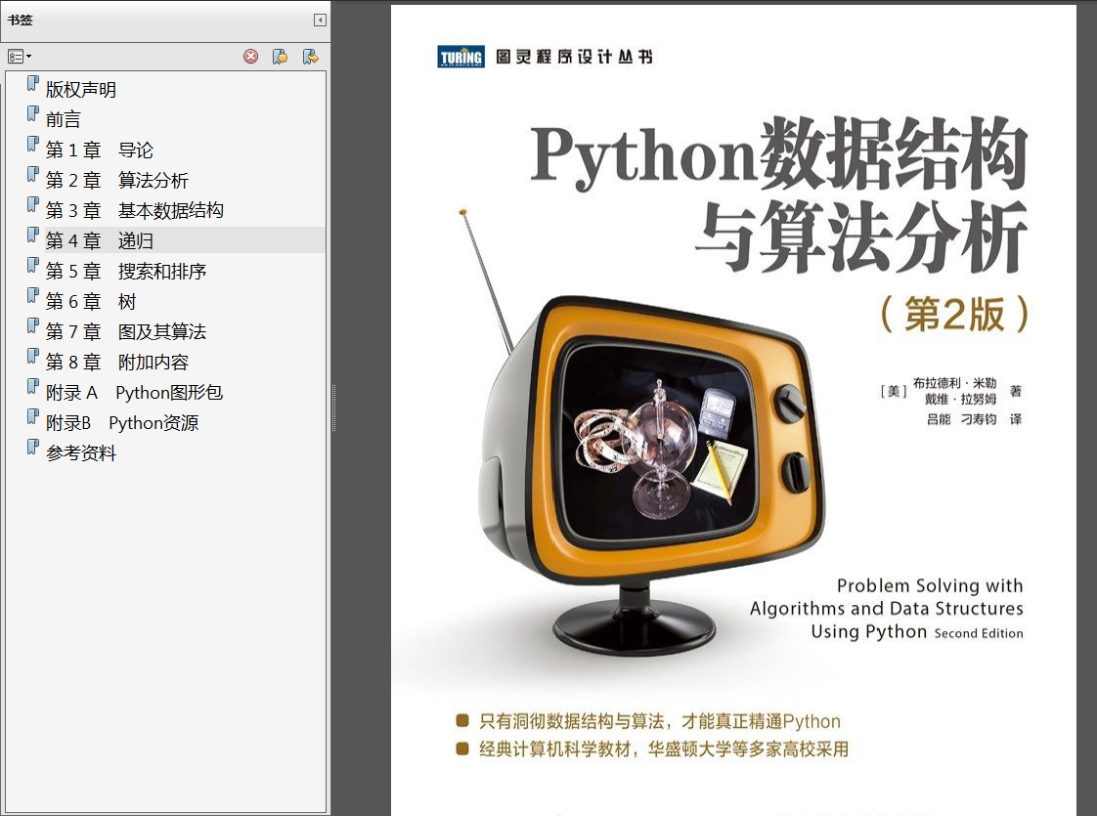Click the line 经典计算机科学教材
The image size is (1097, 816).
(663, 750)
